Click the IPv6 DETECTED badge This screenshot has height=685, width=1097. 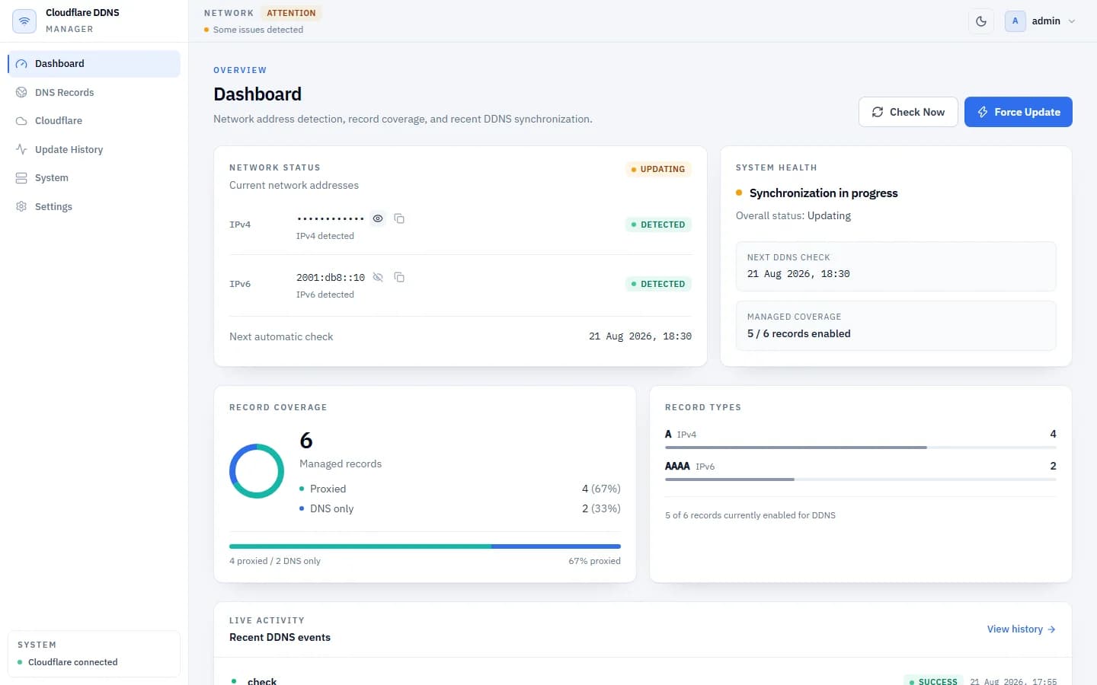coord(658,284)
